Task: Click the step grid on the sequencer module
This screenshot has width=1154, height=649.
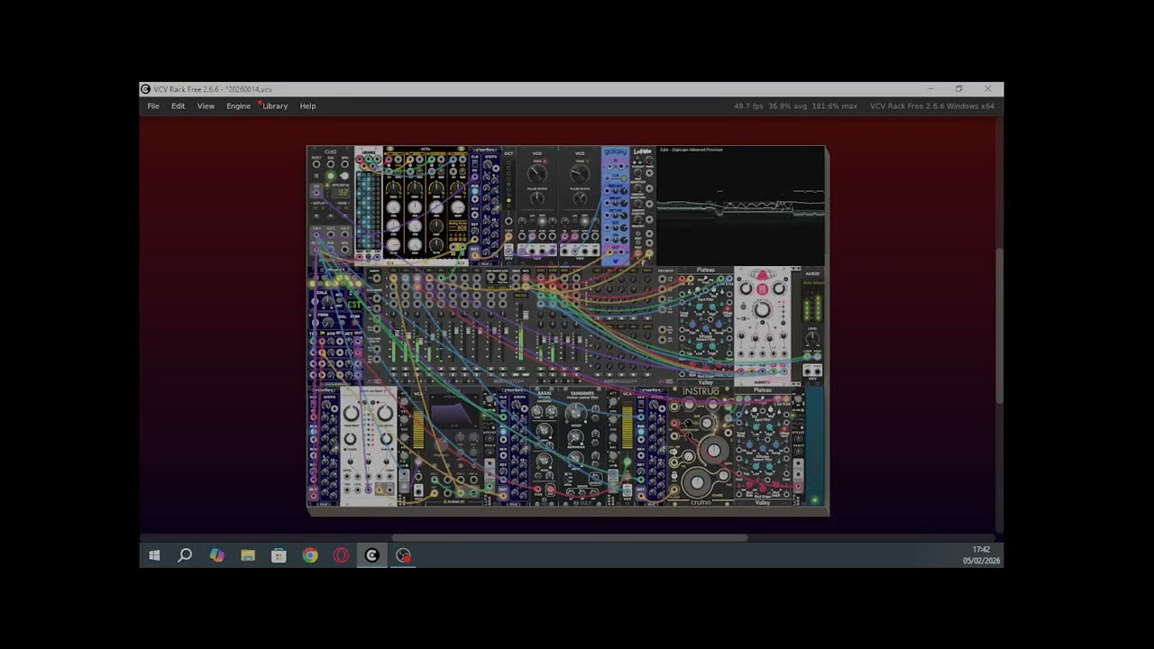Action: [x=368, y=208]
